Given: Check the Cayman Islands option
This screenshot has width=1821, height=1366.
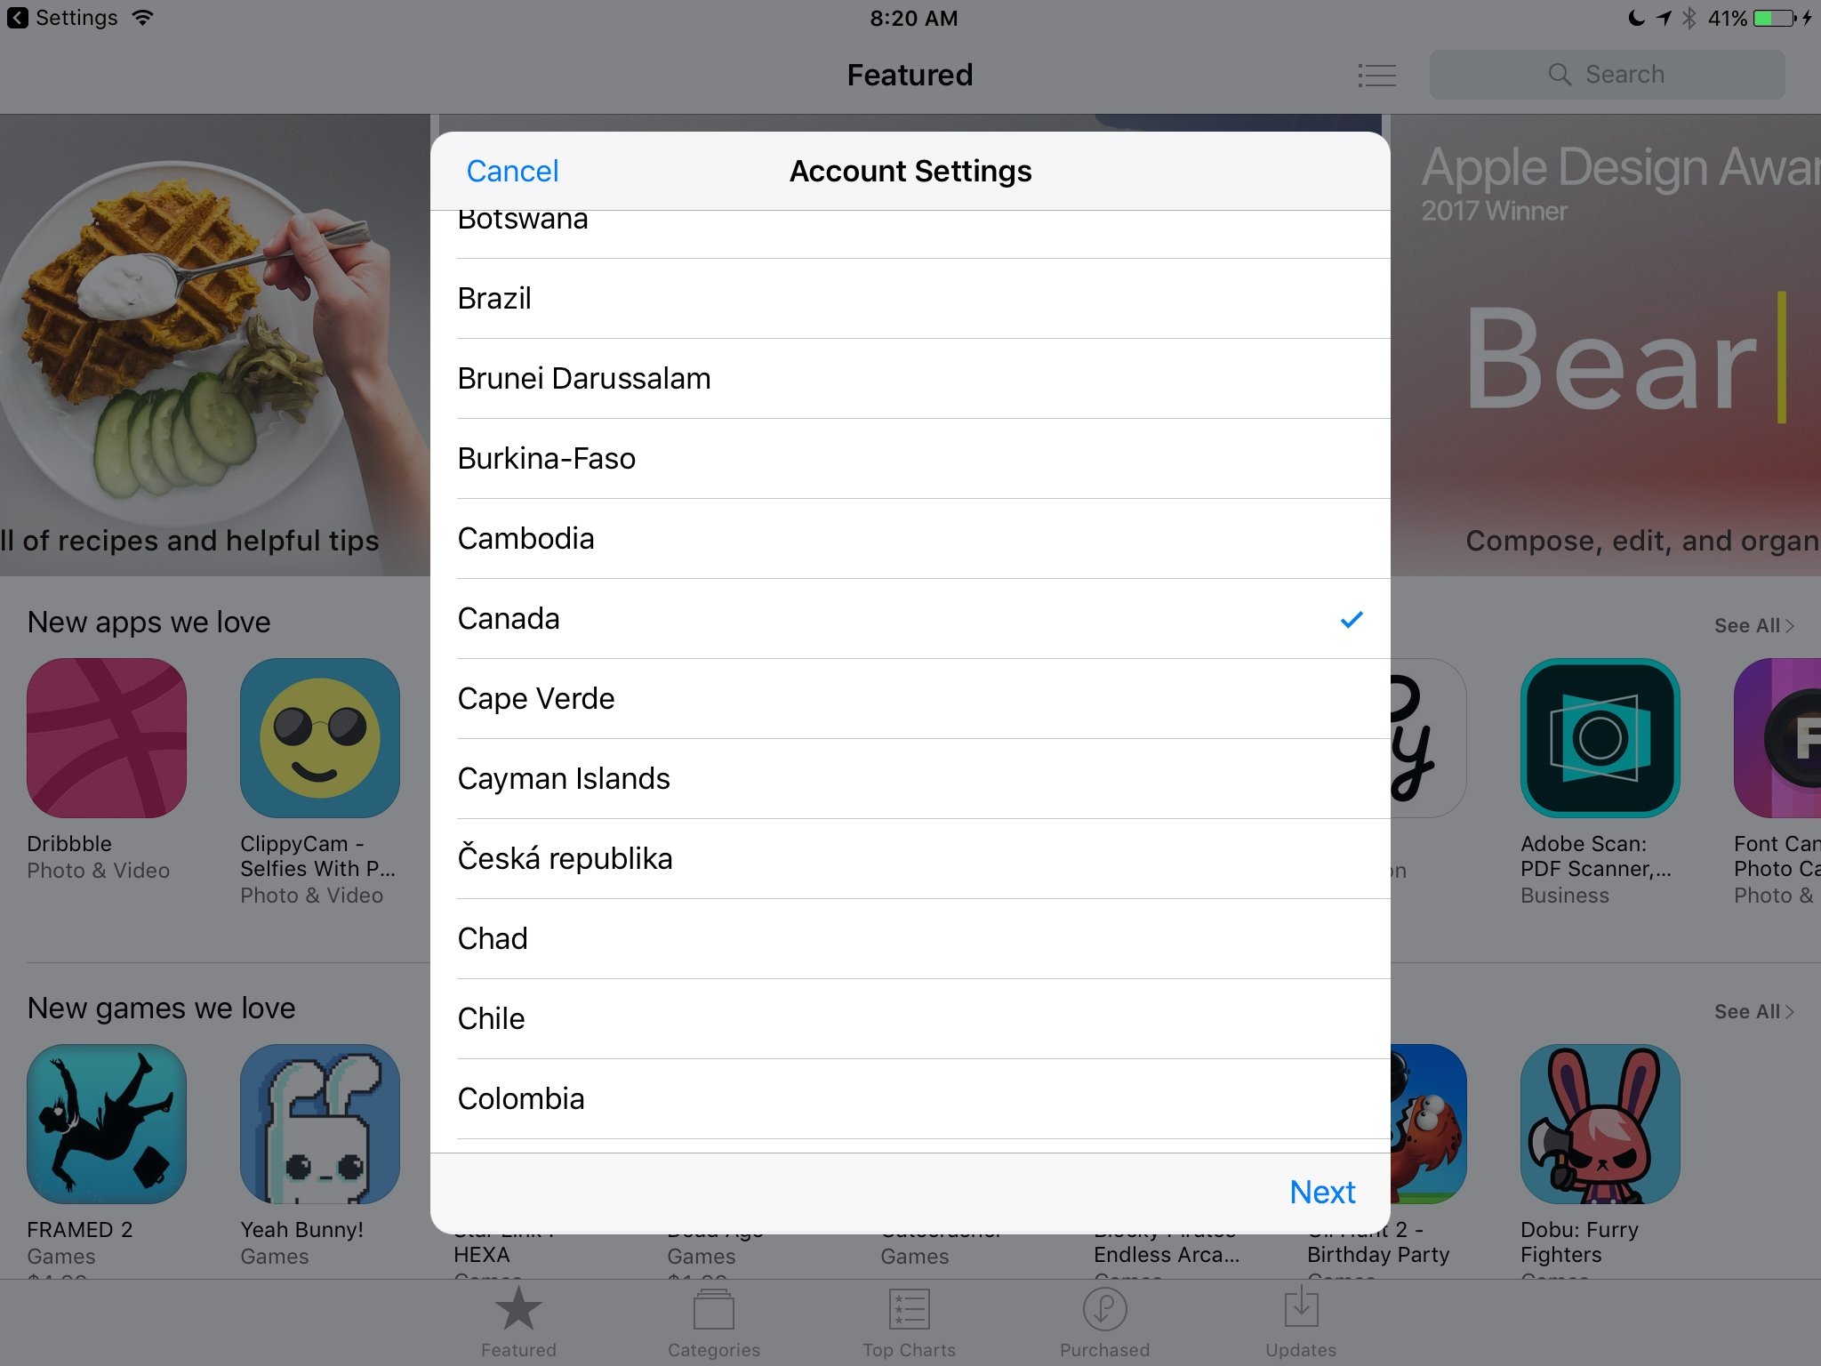Looking at the screenshot, I should click(912, 777).
